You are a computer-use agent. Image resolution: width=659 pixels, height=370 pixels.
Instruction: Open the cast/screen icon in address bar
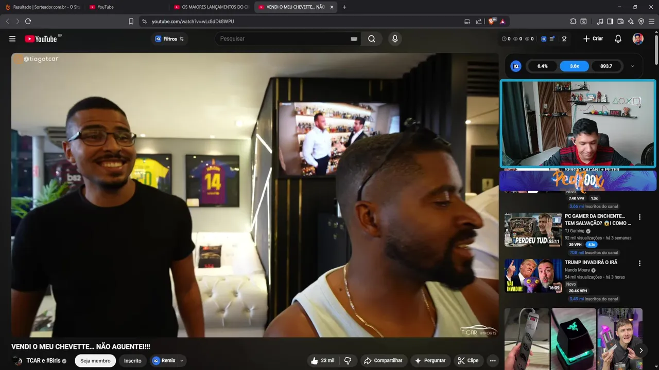(467, 21)
